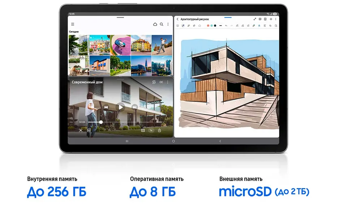Open the architectural house sketch canvas
This screenshot has width=347, height=204.
tap(229, 83)
